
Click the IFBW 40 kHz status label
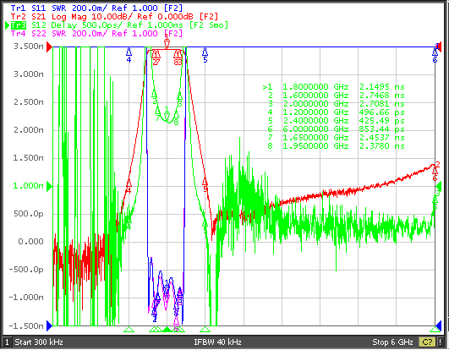[217, 342]
